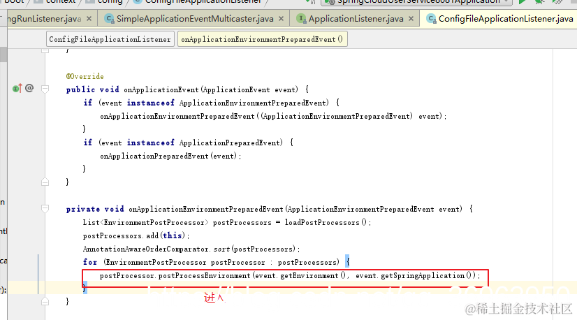Click the @ gutter icon beside onApplicationEvent
The width and height of the screenshot is (577, 320).
pyautogui.click(x=29, y=88)
